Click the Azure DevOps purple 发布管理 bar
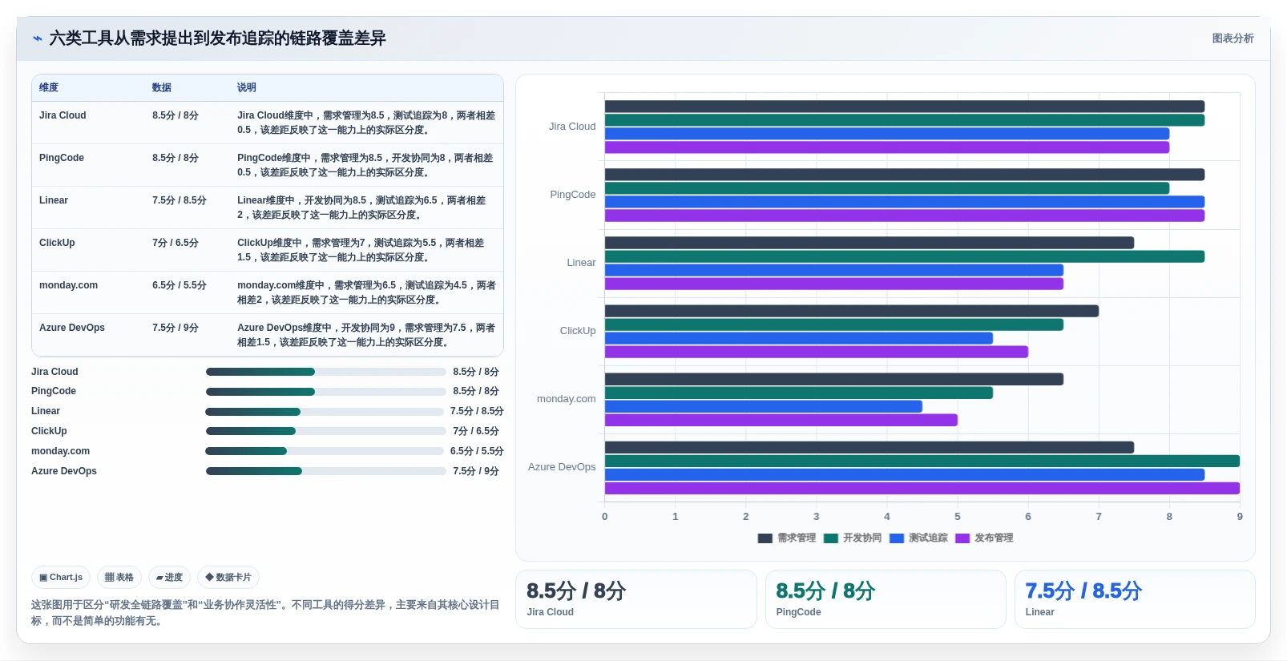The image size is (1287, 661). coord(922,489)
